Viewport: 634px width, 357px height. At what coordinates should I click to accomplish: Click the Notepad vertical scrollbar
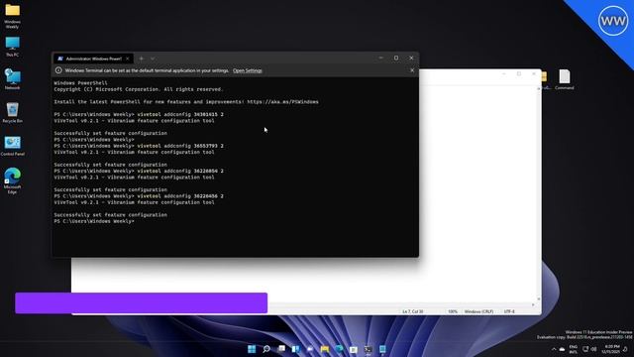pos(538,193)
